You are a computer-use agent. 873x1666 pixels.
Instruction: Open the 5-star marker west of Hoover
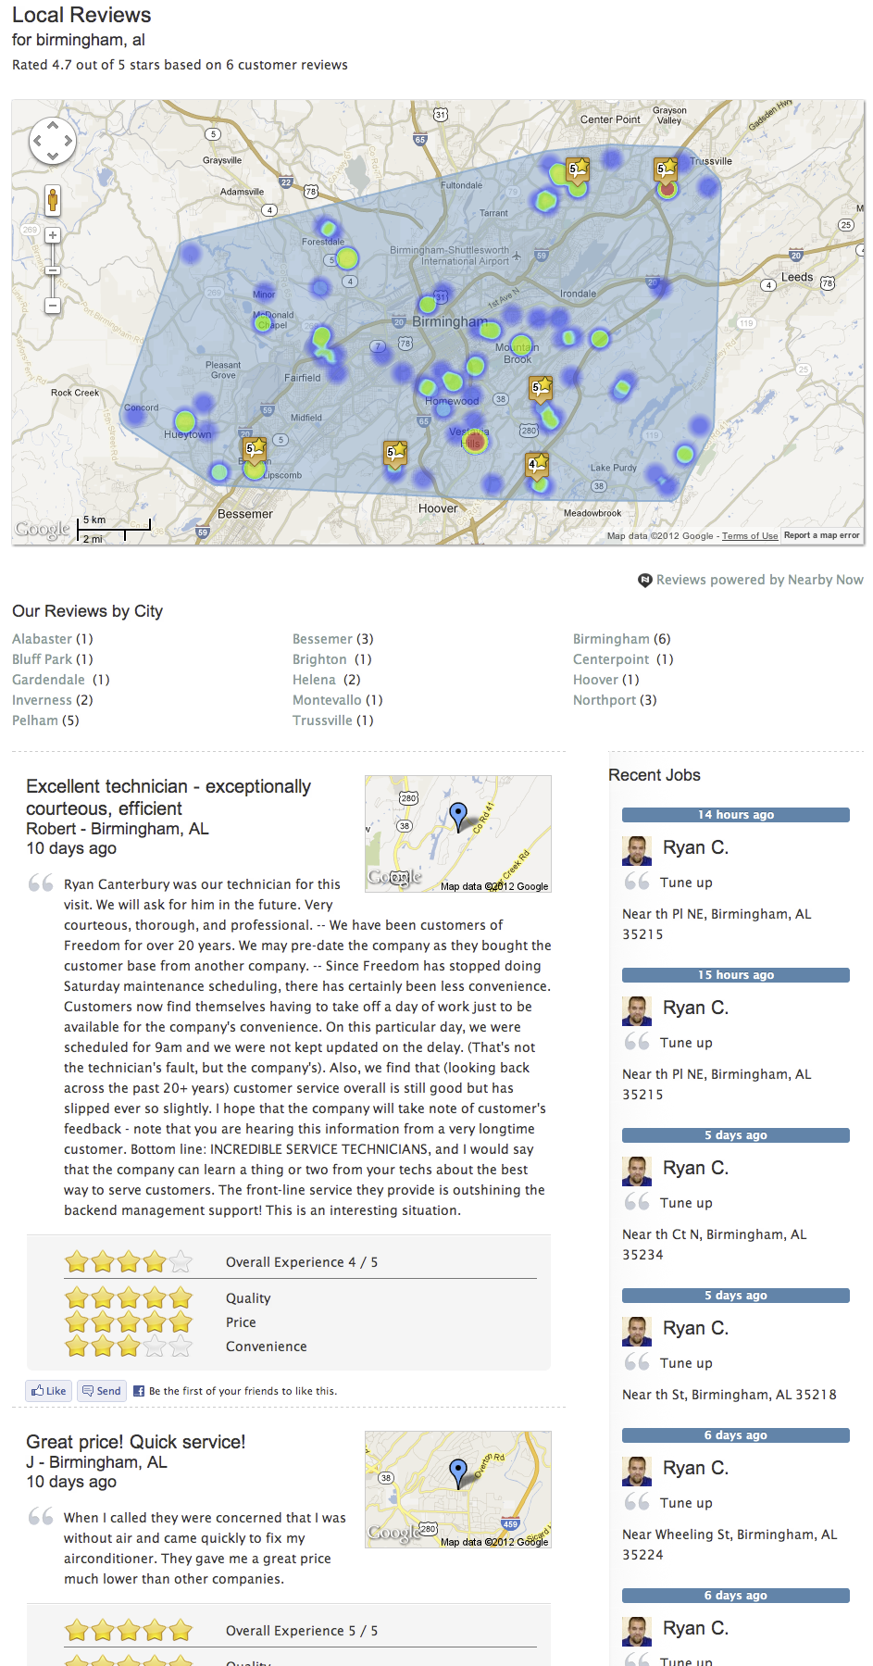coord(395,454)
